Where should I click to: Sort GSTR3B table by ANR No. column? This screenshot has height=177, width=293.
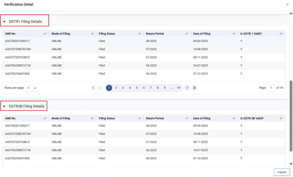coord(45,118)
